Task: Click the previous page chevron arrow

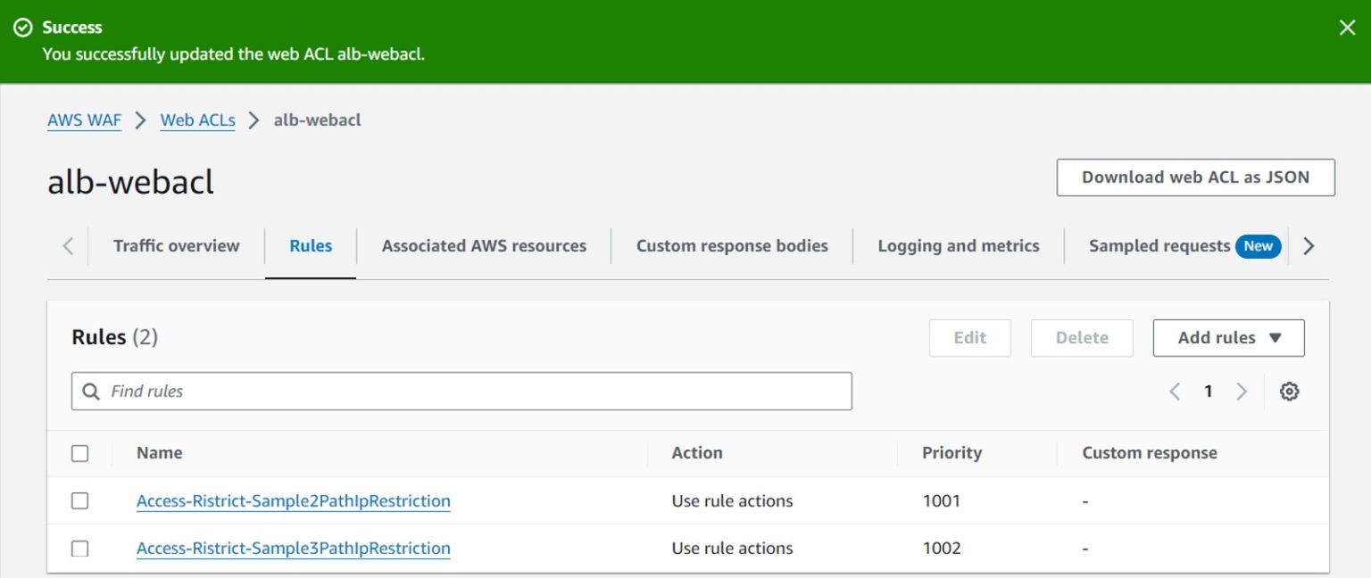Action: point(1175,391)
